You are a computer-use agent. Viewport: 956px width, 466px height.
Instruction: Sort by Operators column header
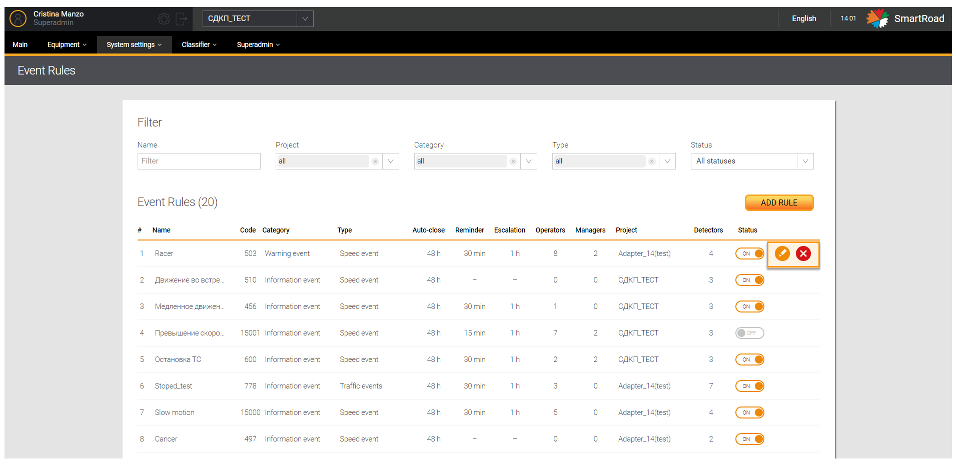pyautogui.click(x=550, y=230)
